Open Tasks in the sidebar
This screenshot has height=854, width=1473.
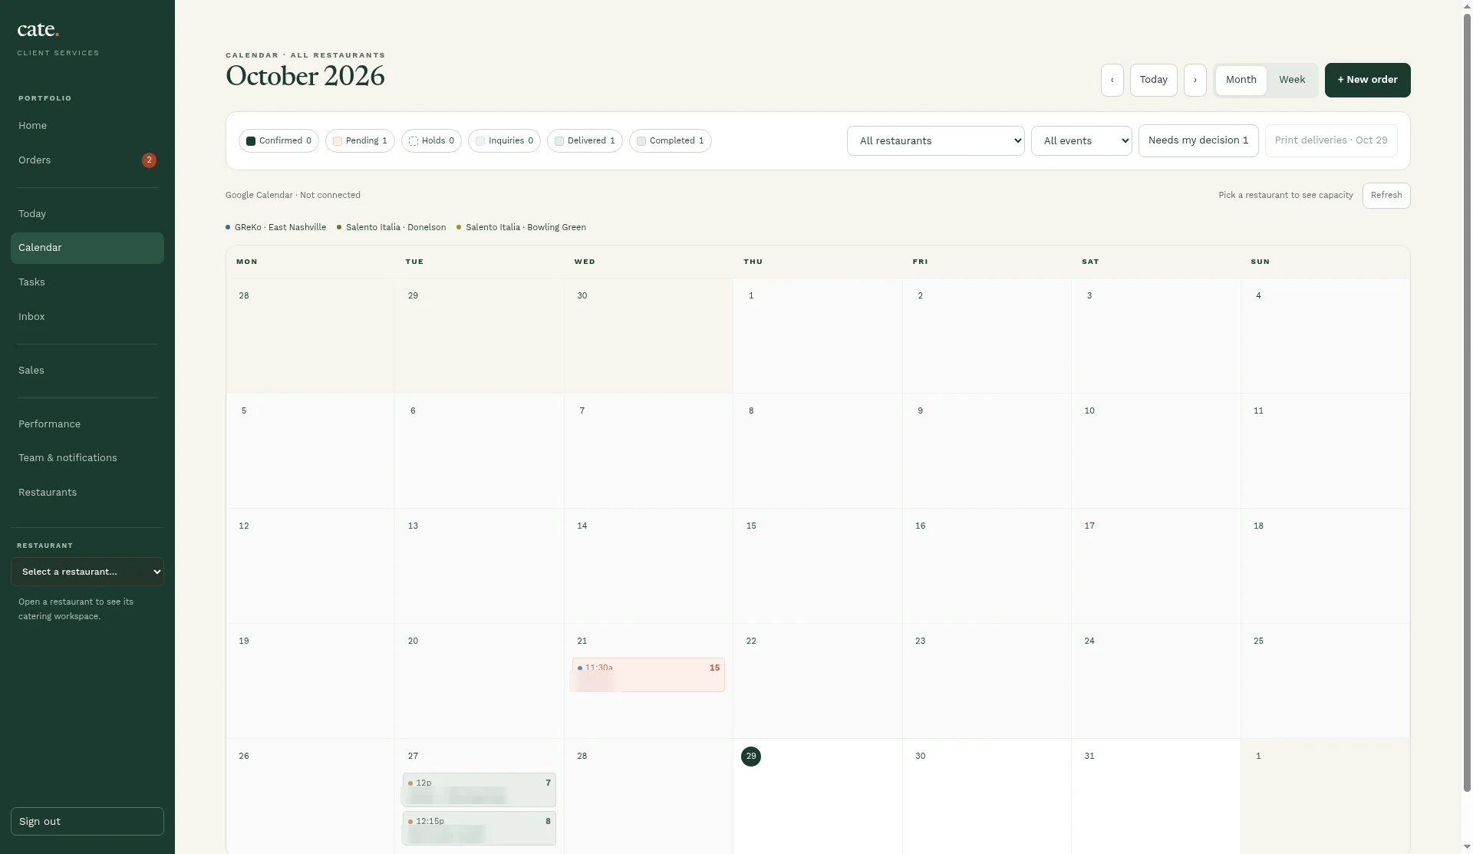[87, 282]
